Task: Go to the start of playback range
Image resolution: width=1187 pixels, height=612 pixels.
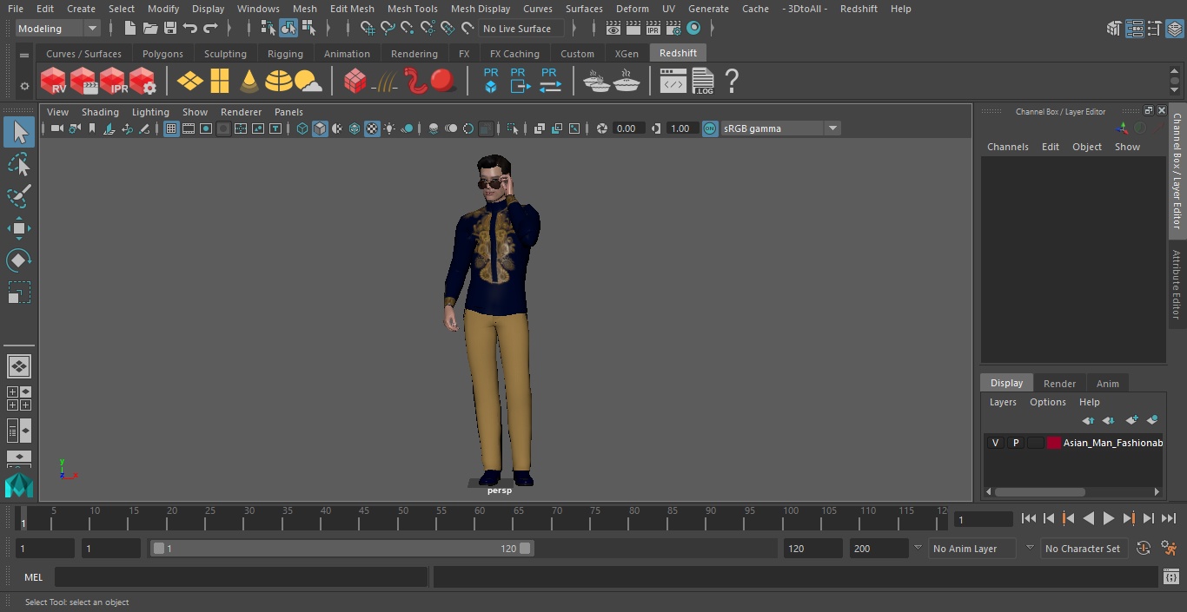Action: (x=1029, y=518)
